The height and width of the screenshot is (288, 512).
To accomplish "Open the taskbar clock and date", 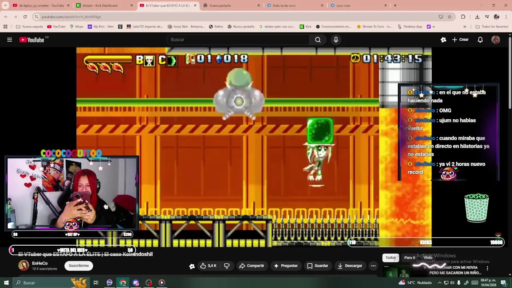I will pyautogui.click(x=488, y=283).
